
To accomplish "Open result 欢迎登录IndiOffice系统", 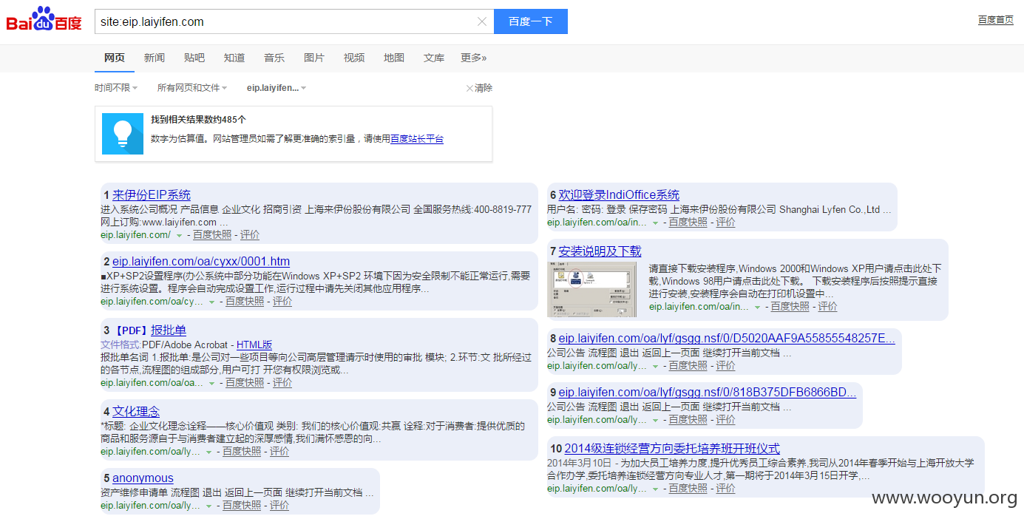I will pos(619,195).
